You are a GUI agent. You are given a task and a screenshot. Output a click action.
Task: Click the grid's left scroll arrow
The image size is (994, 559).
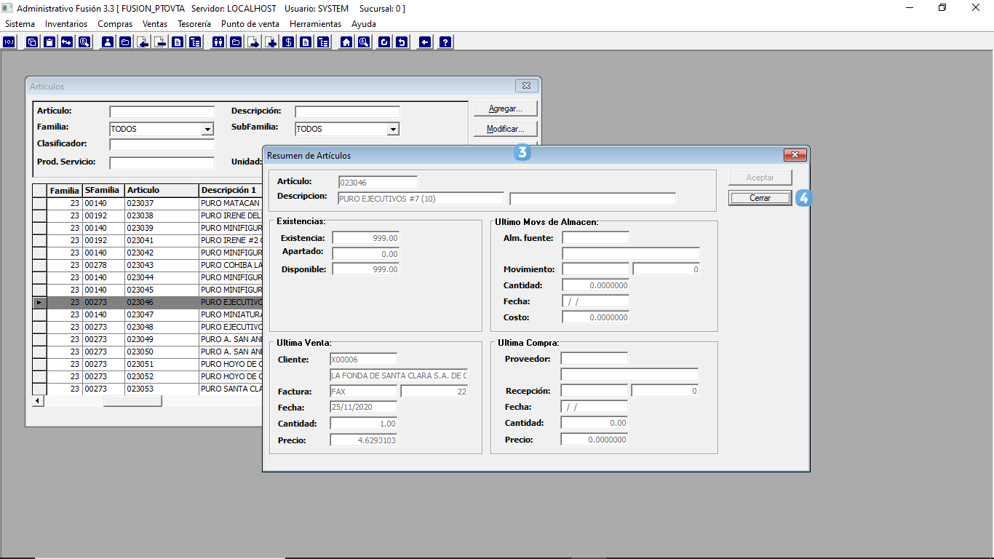point(39,401)
